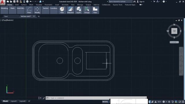
Task: Expand the Coordinates panel
Action: click(x=54, y=10)
